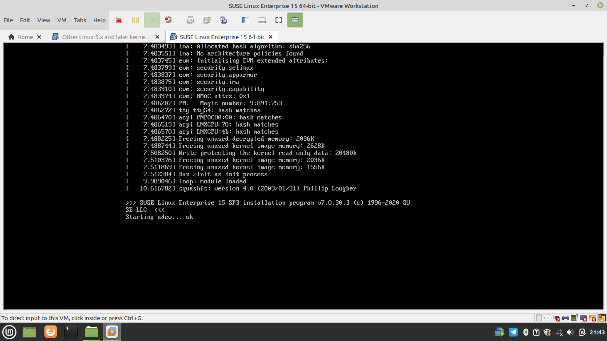
Task: Open the File menu
Action: pyautogui.click(x=8, y=20)
